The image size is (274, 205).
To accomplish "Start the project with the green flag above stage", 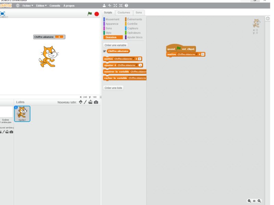I will pyautogui.click(x=90, y=14).
